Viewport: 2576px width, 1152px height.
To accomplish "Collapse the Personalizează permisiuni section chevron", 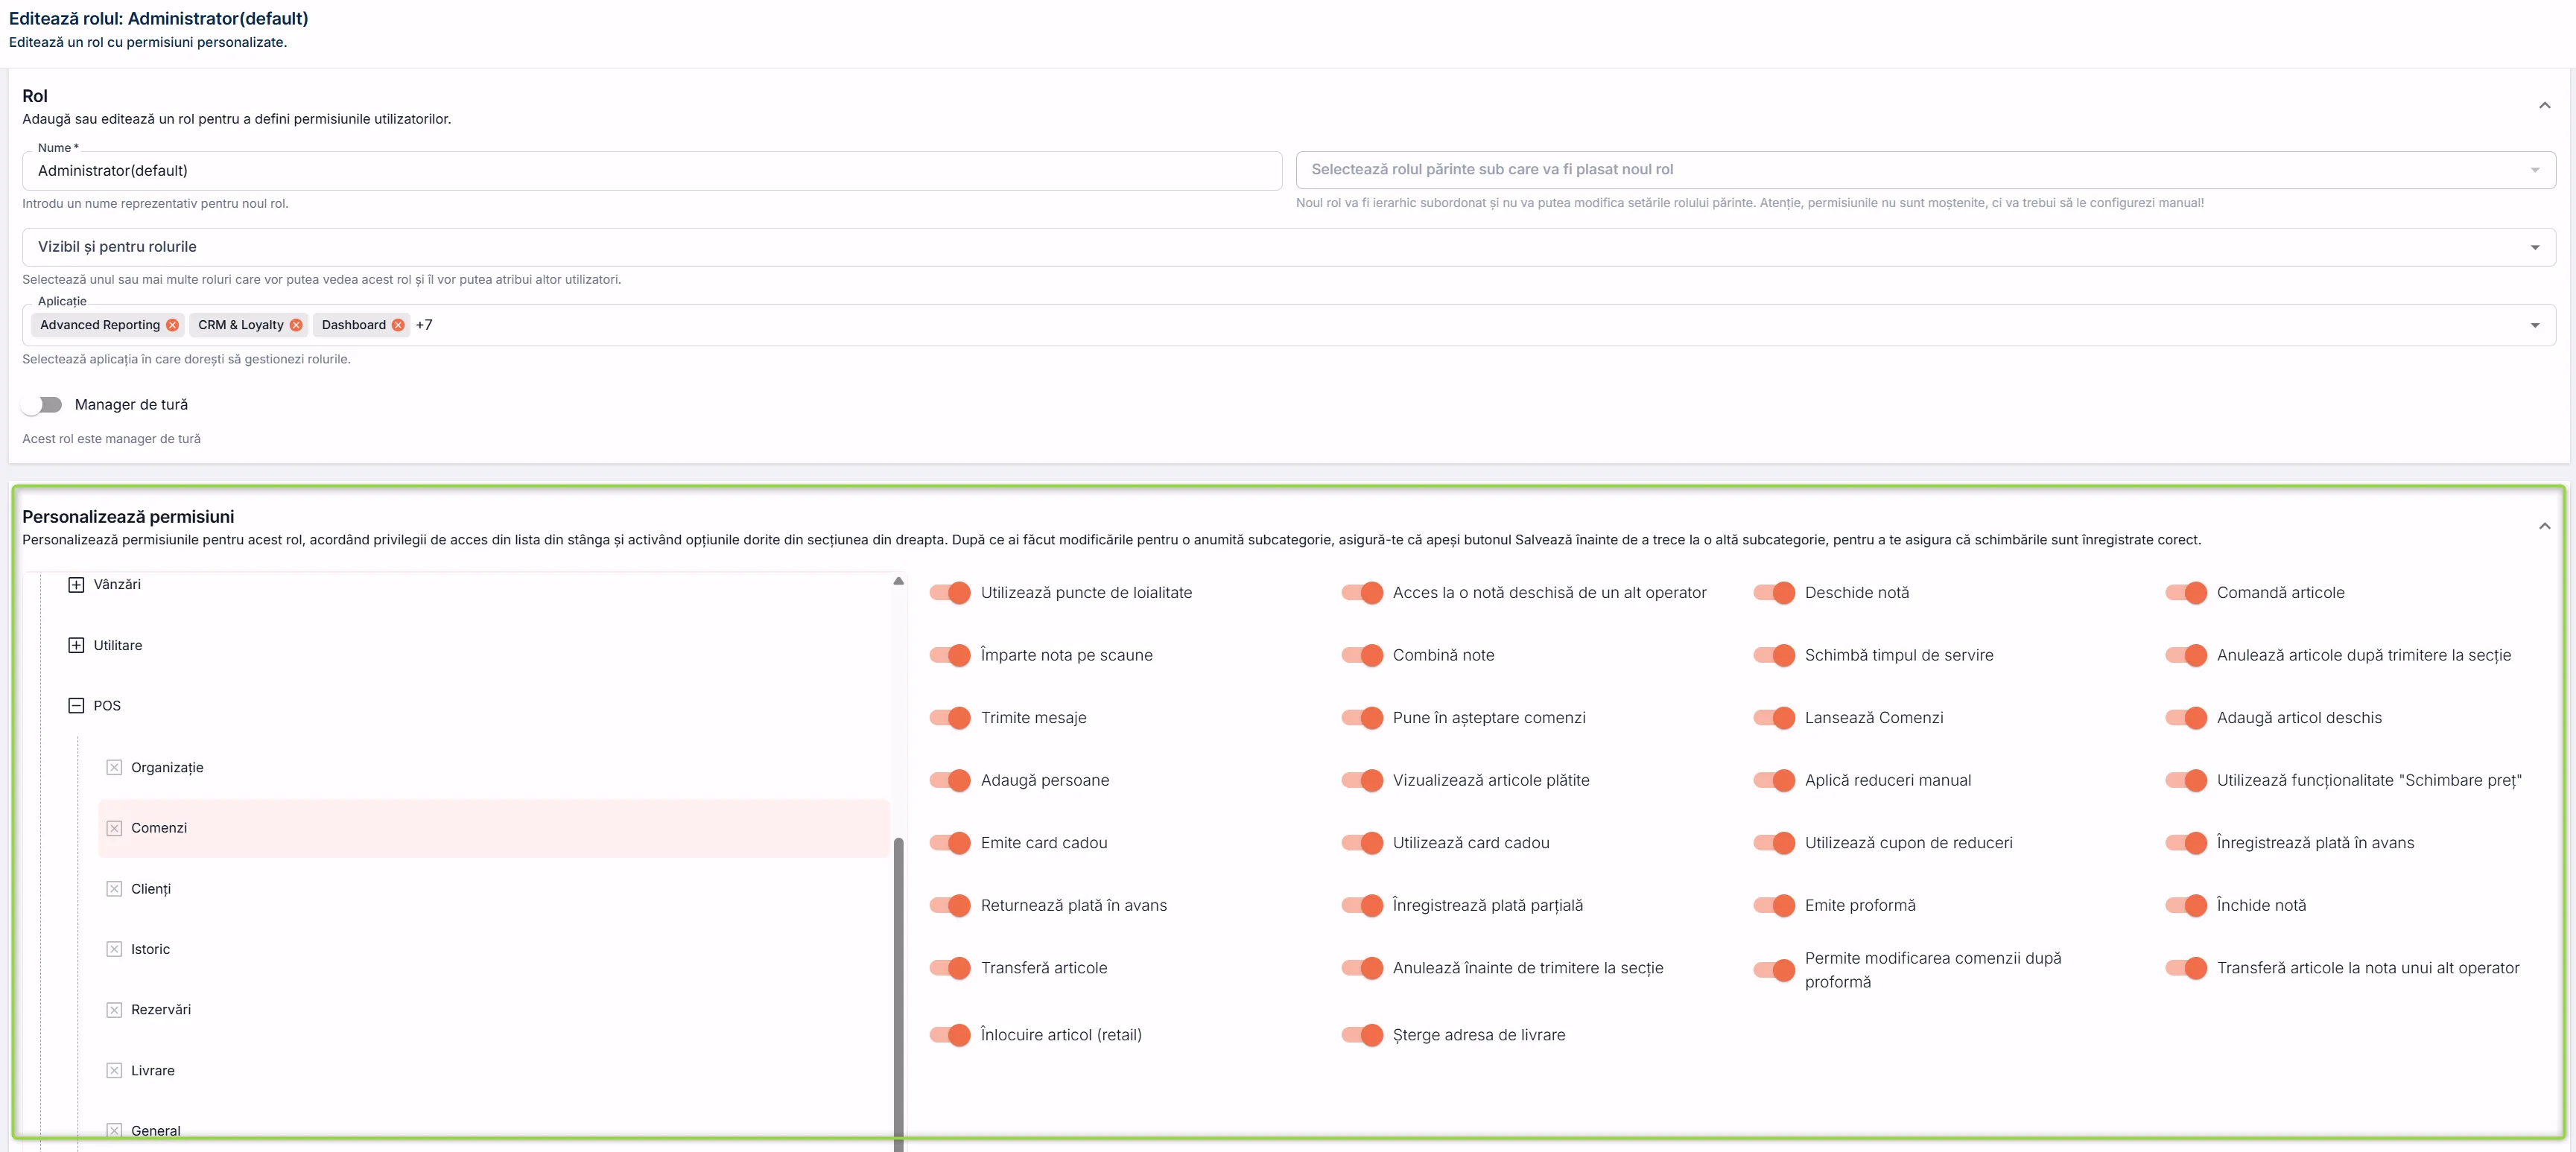I will pyautogui.click(x=2544, y=526).
